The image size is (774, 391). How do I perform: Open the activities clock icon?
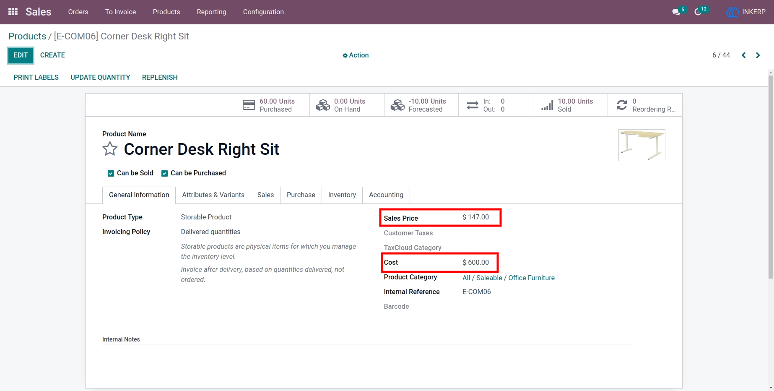coord(698,12)
